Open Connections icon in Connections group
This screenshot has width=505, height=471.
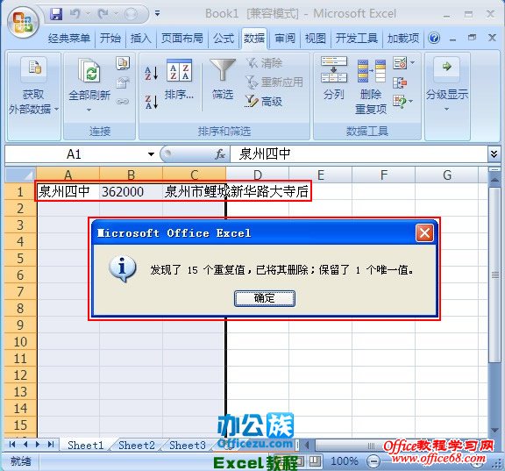tap(123, 63)
